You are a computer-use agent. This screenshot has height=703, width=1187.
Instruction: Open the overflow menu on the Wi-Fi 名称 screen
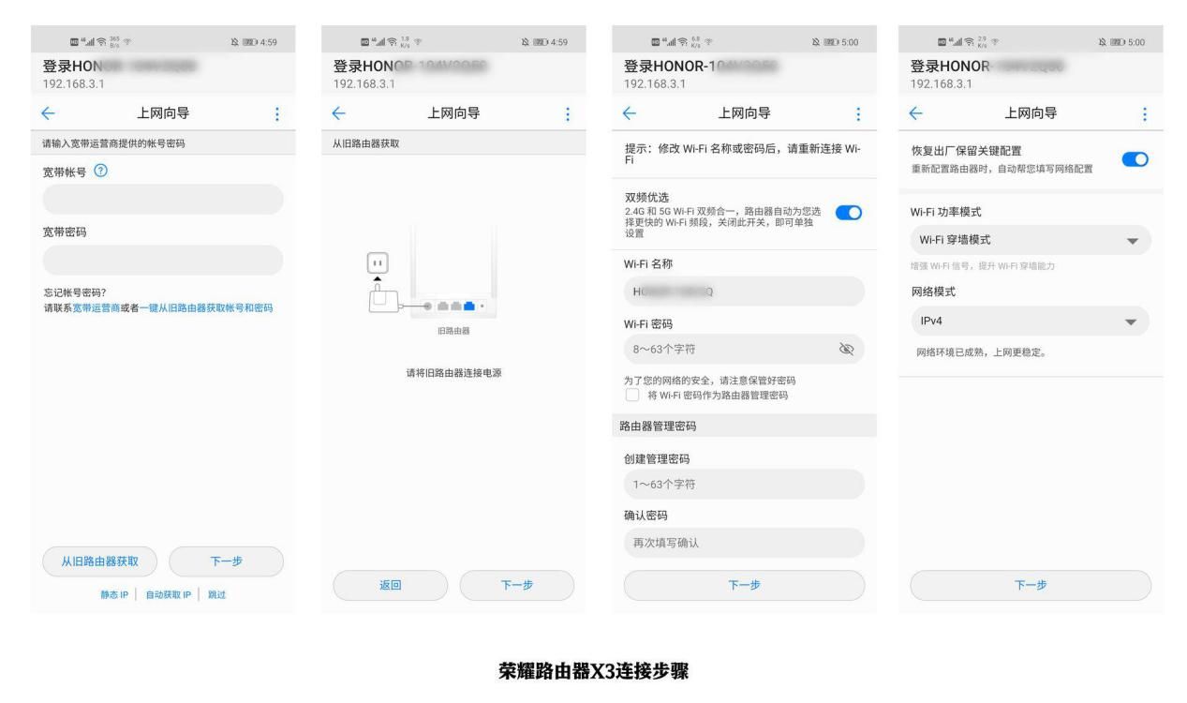(x=857, y=114)
